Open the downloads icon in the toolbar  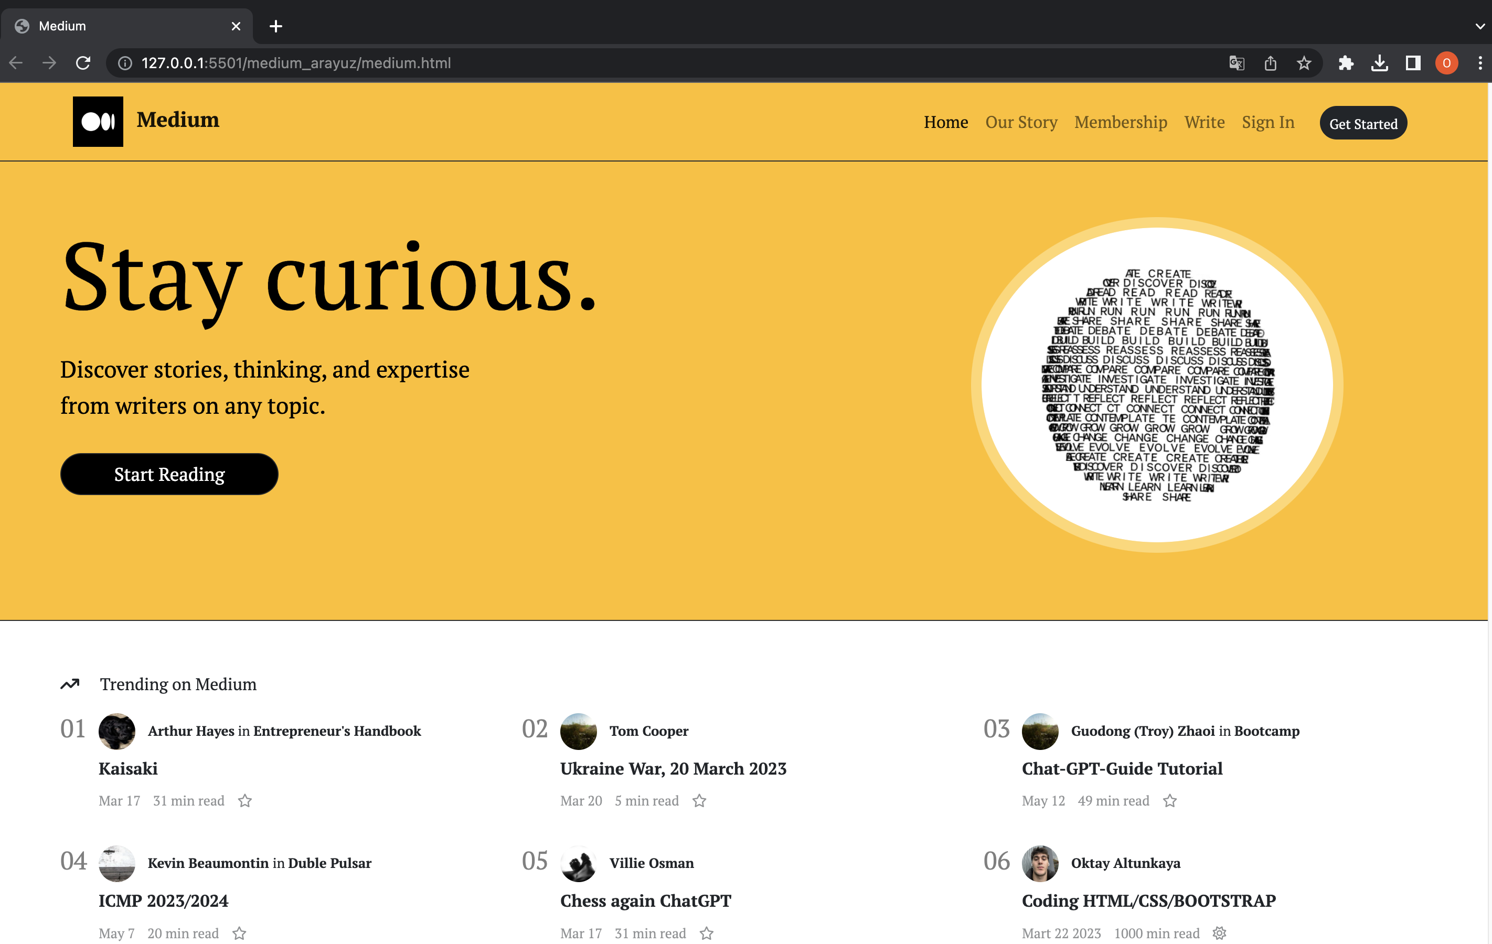[1380, 62]
